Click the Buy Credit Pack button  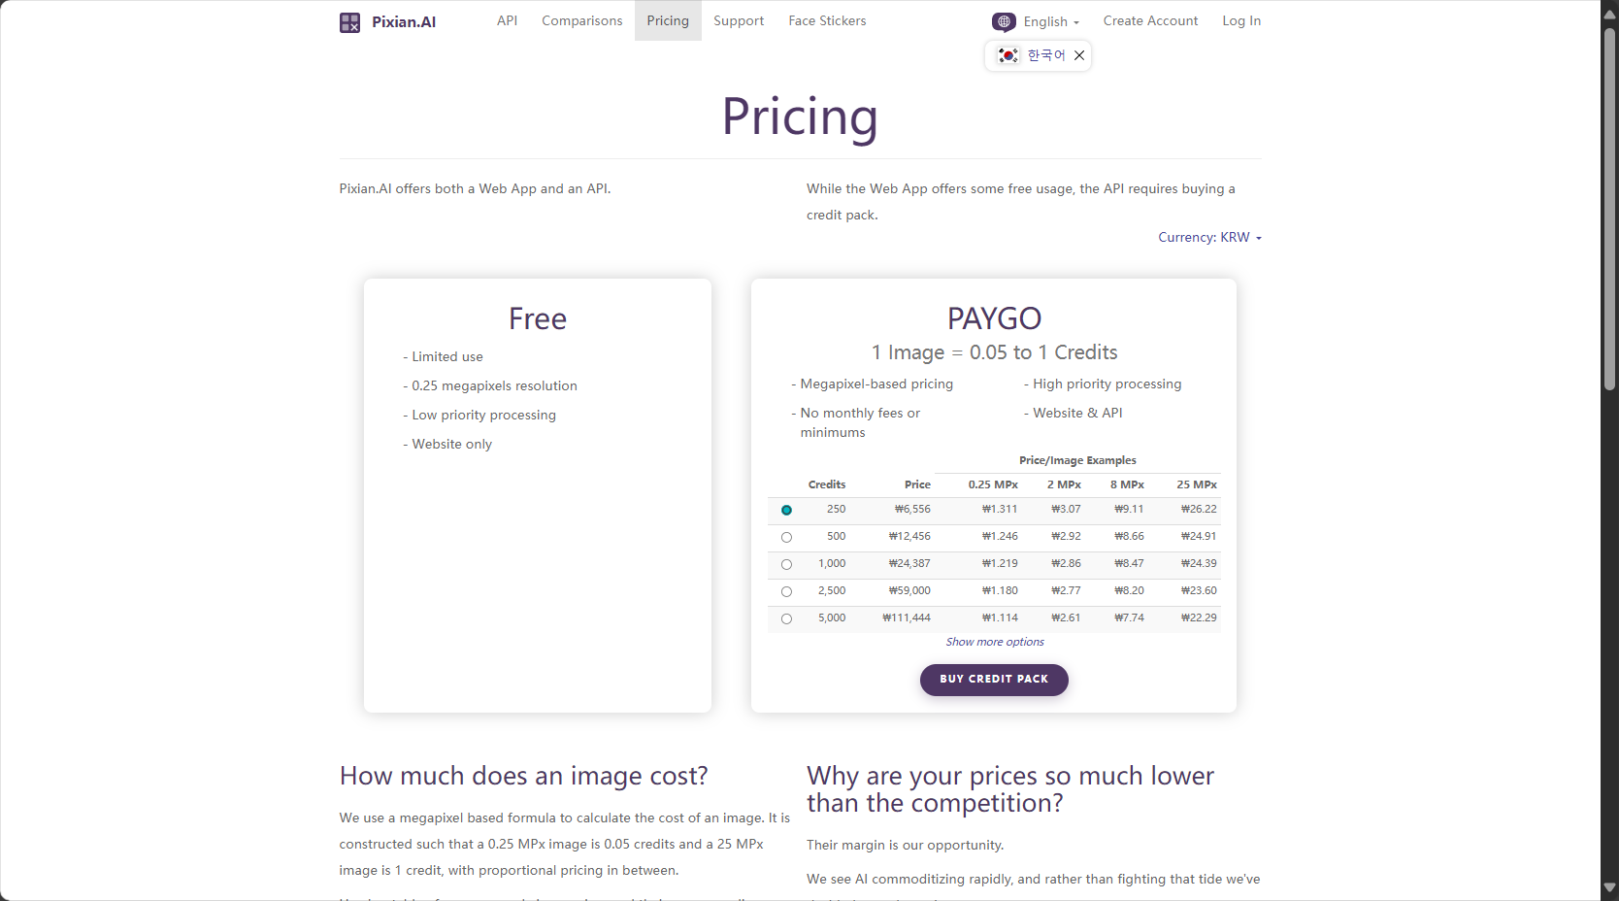tap(994, 680)
